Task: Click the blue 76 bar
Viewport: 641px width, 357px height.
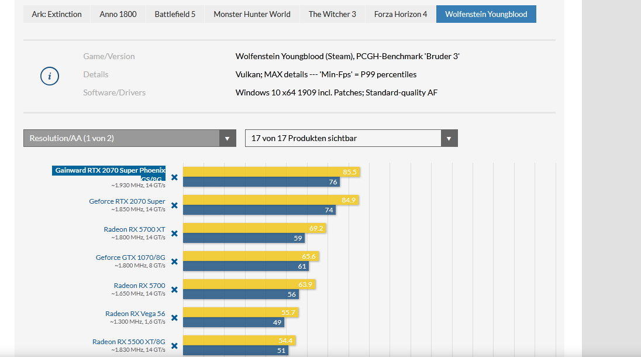Action: (261, 182)
